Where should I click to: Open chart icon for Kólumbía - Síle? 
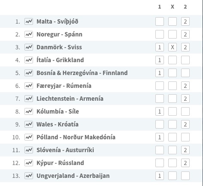pos(29,111)
